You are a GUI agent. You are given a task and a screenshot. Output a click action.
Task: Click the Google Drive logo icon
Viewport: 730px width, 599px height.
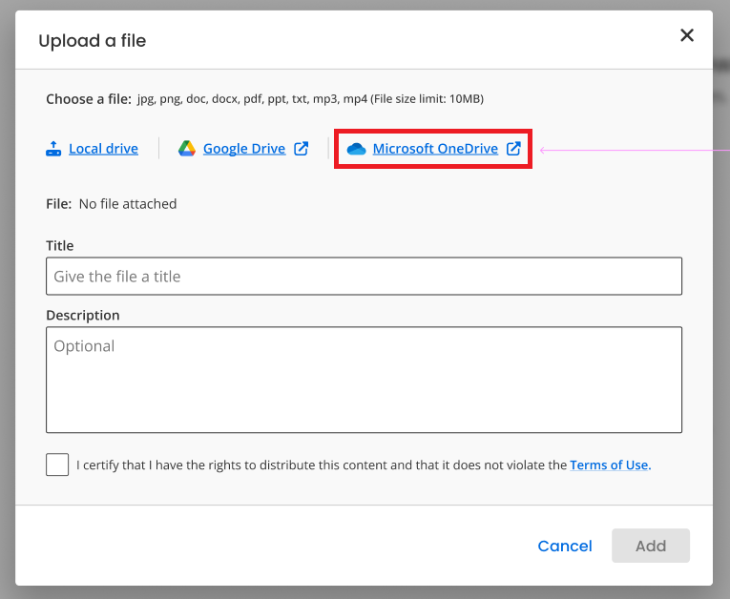pos(187,149)
